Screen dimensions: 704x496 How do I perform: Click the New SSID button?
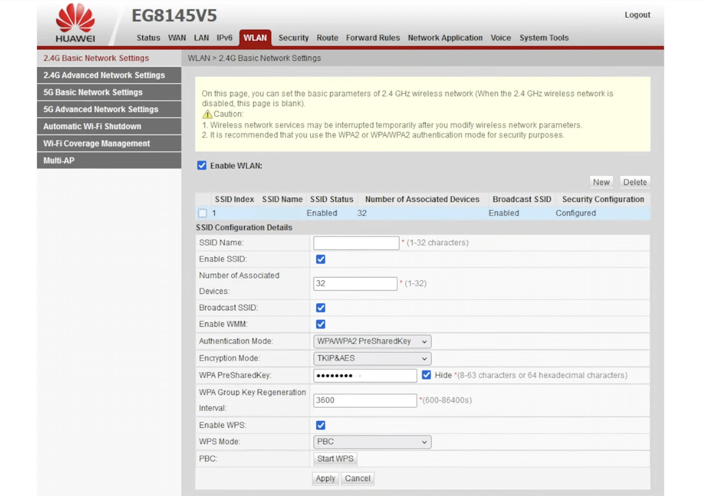[601, 182]
